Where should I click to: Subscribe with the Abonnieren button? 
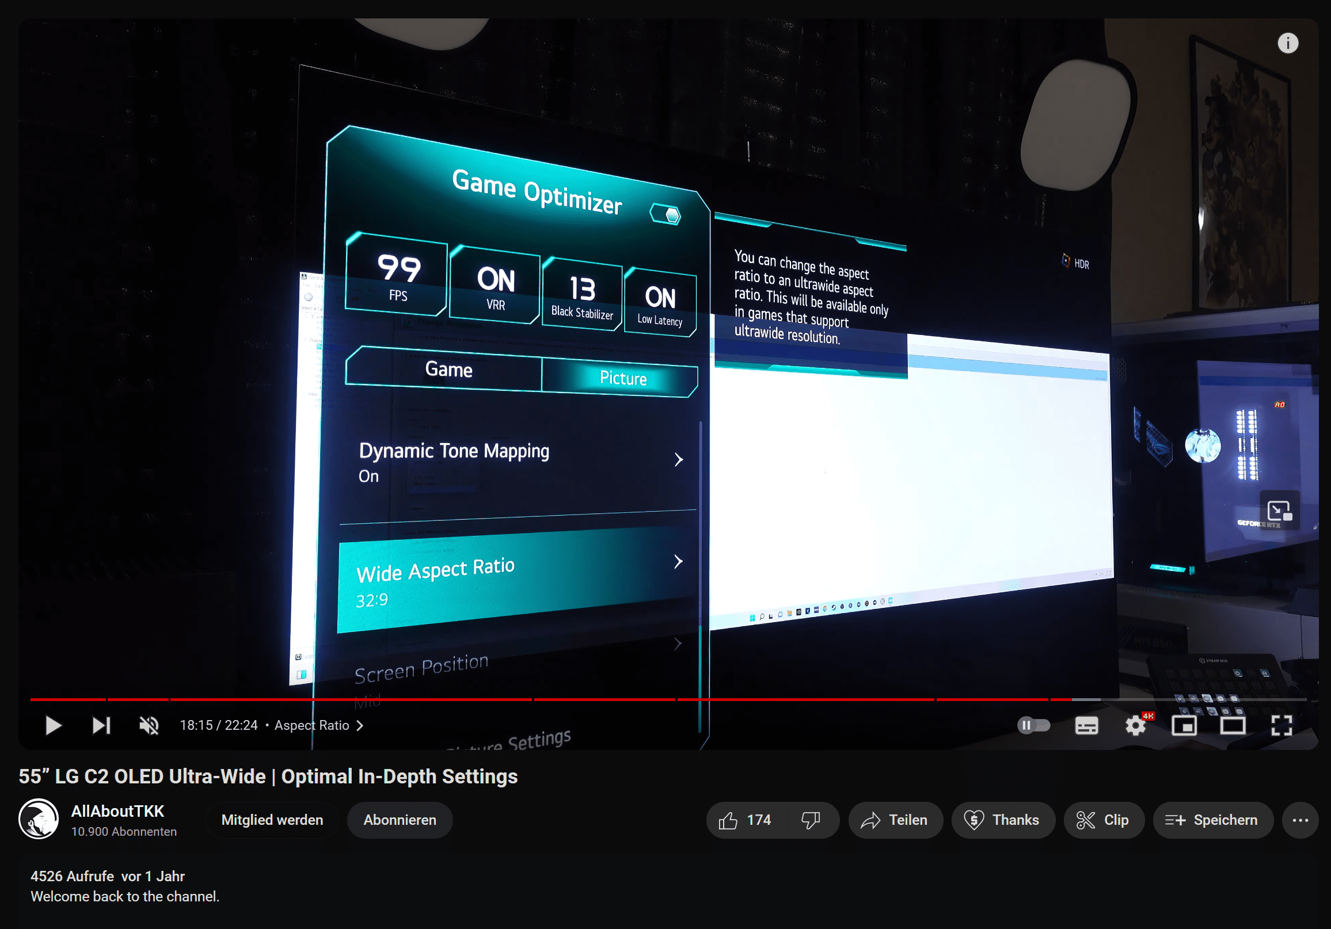coord(400,820)
